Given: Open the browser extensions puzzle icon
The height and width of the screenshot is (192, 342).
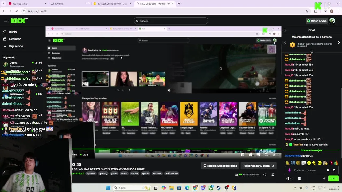Looking at the screenshot, I should click(316, 11).
